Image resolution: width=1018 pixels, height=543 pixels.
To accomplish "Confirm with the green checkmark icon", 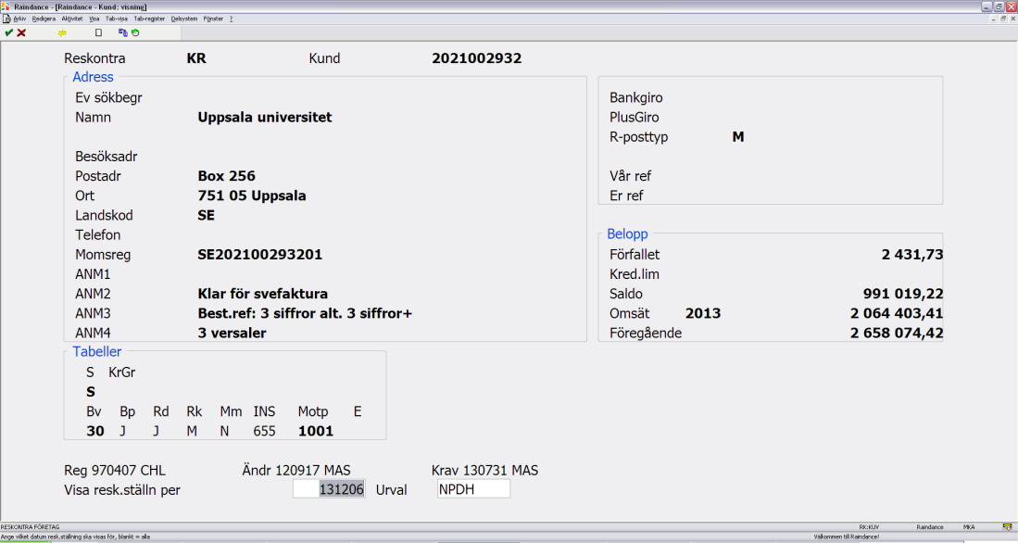I will (8, 32).
